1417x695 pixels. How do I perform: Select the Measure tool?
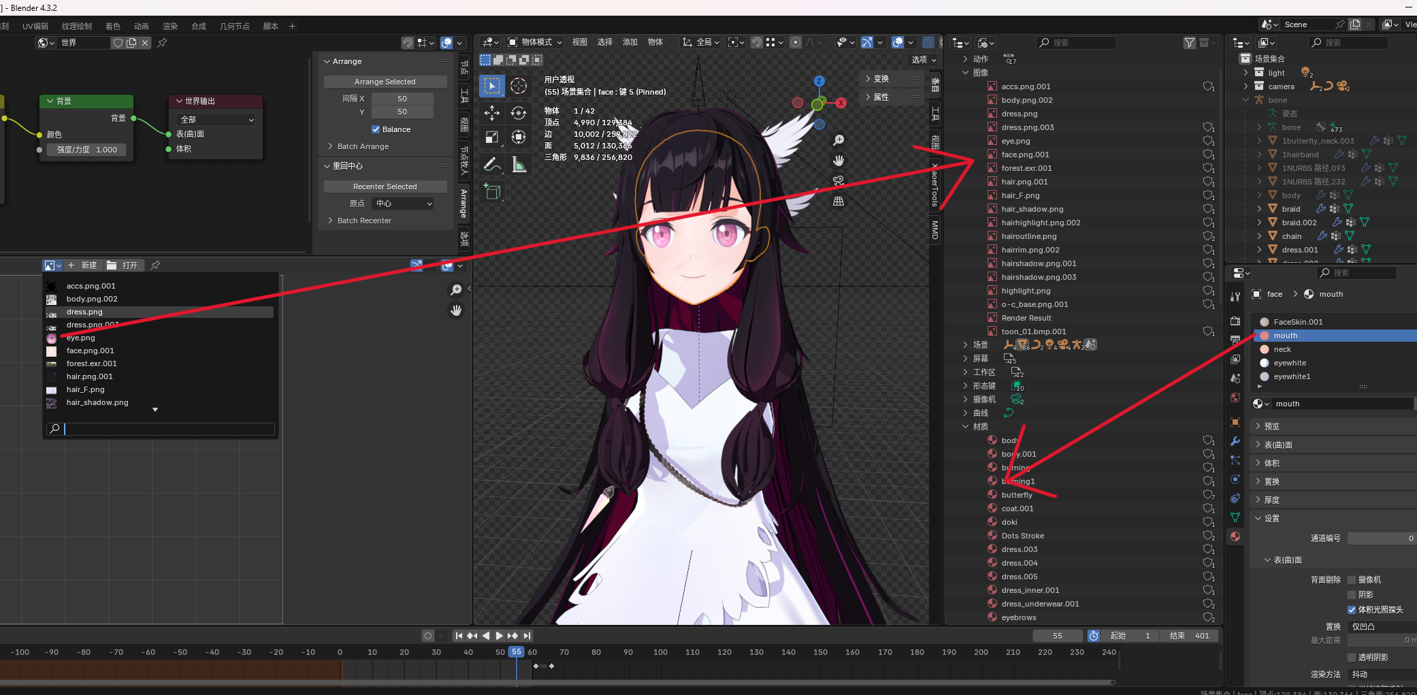[519, 164]
